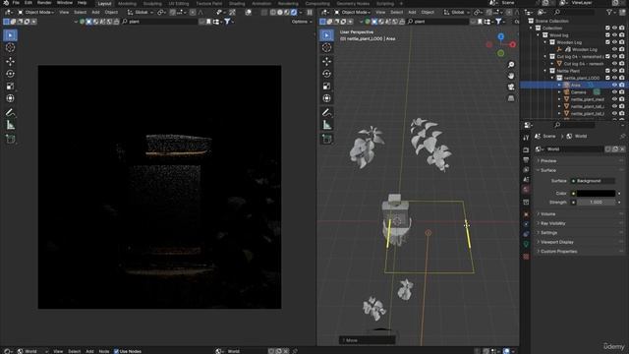
Task: Choose the Annotate tool in right viewport
Action: click(x=326, y=113)
